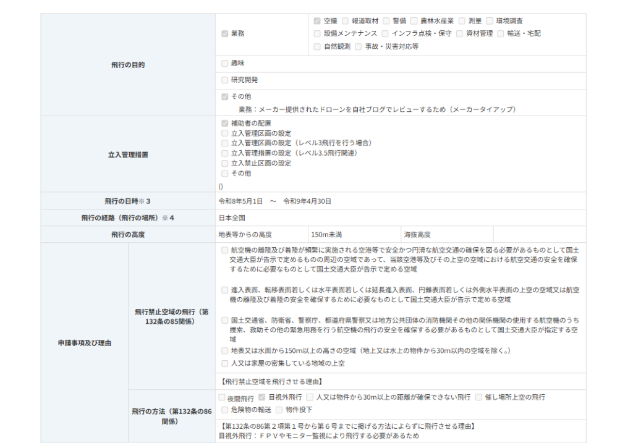This screenshot has width=633, height=443.
Task: Uncheck the 補助者の配置 checkbox
Action: (225, 123)
